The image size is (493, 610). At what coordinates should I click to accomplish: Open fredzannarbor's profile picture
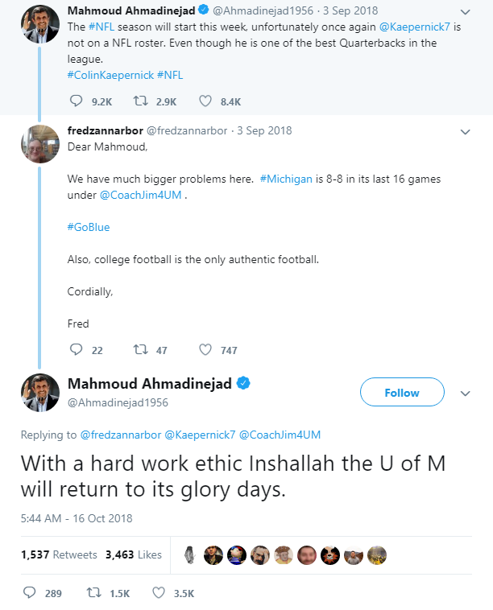tap(40, 143)
